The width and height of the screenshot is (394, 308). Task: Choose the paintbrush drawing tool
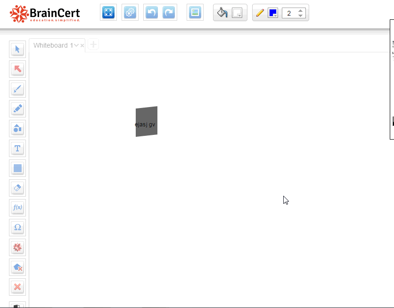point(17,89)
